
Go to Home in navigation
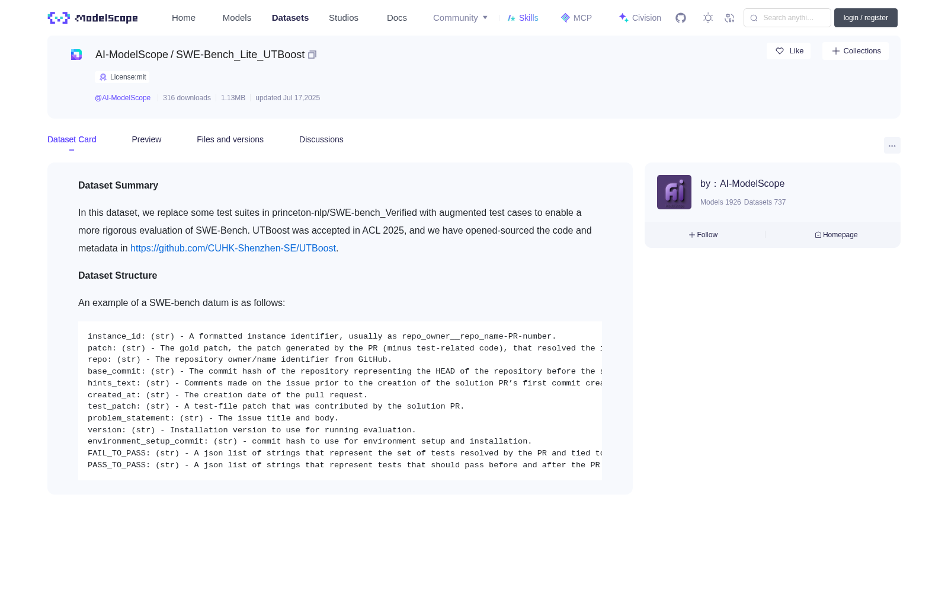coord(184,18)
